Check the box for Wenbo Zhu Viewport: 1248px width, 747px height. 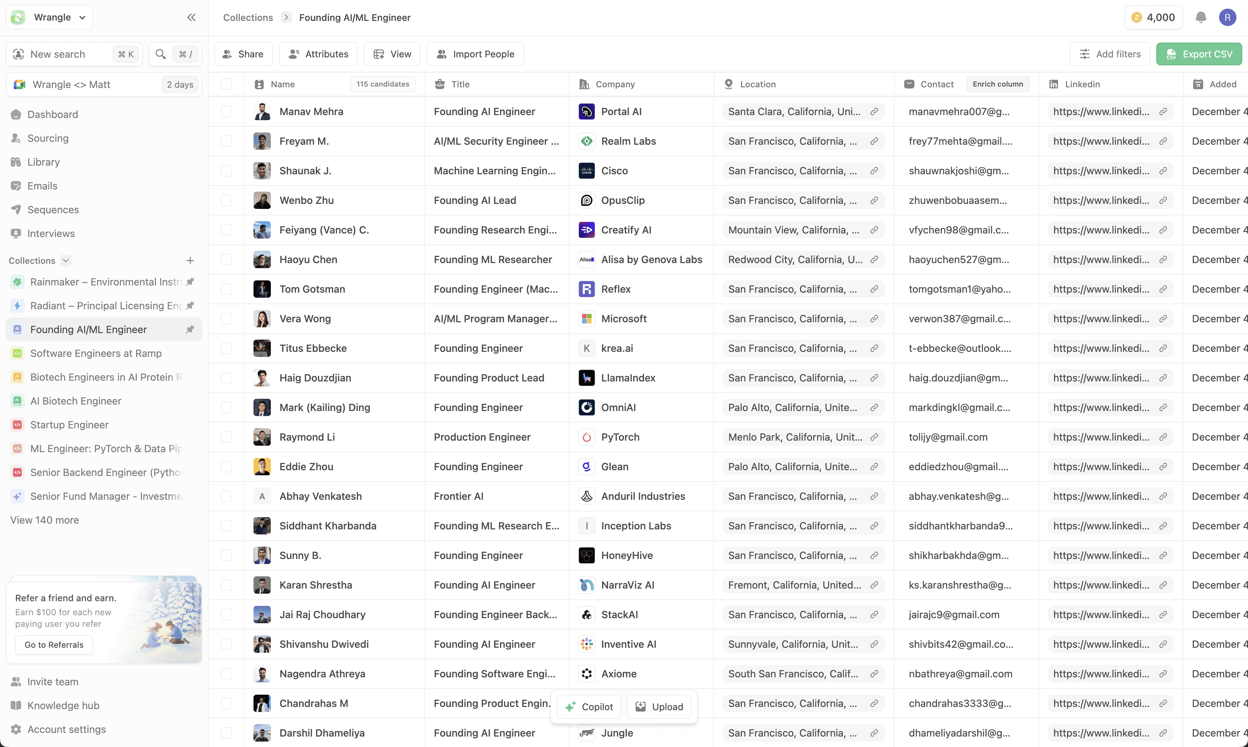[x=227, y=200]
